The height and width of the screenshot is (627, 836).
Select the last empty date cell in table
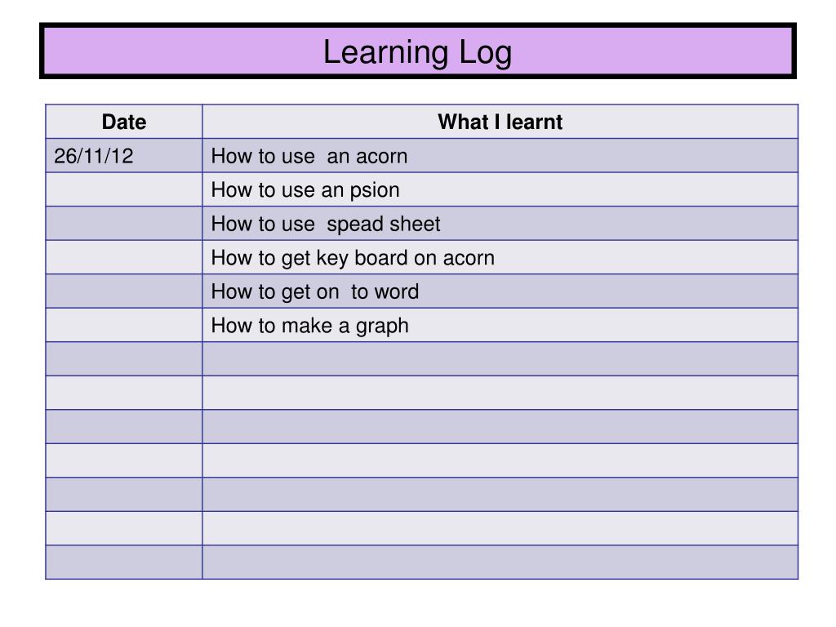pos(124,562)
